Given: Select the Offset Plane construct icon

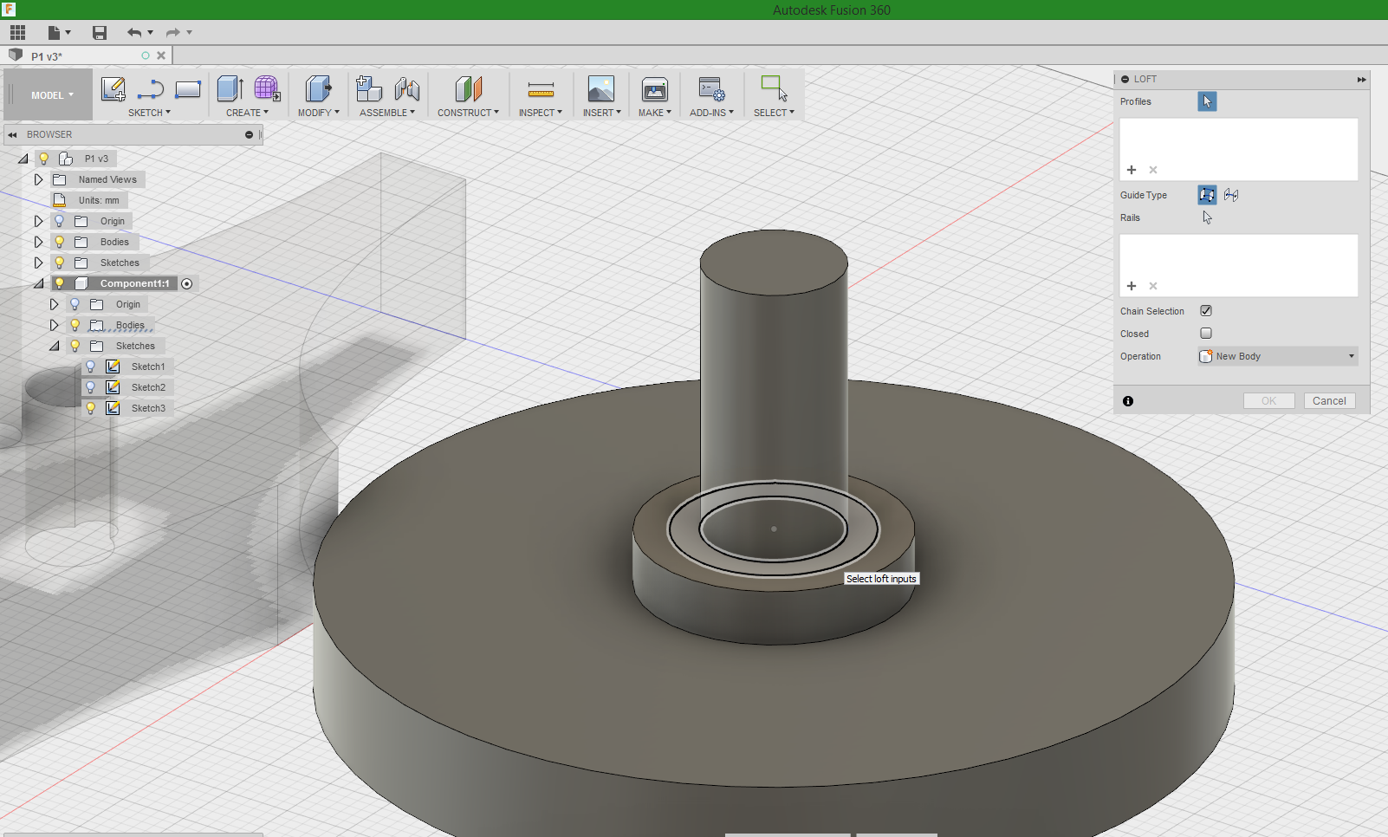Looking at the screenshot, I should [x=468, y=89].
